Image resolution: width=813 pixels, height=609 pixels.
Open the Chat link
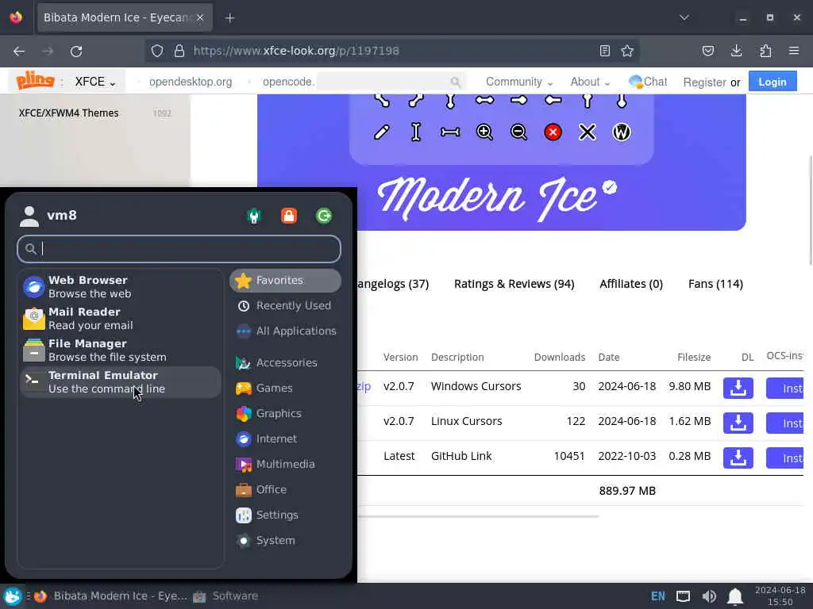(x=648, y=82)
